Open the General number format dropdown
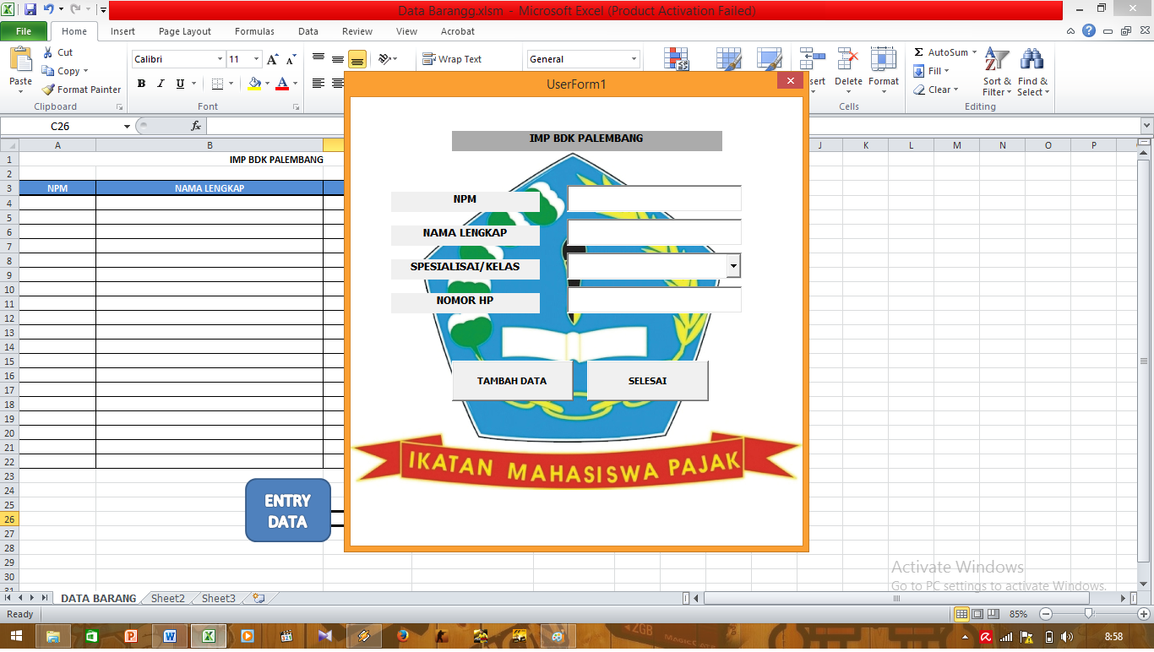 [x=634, y=59]
